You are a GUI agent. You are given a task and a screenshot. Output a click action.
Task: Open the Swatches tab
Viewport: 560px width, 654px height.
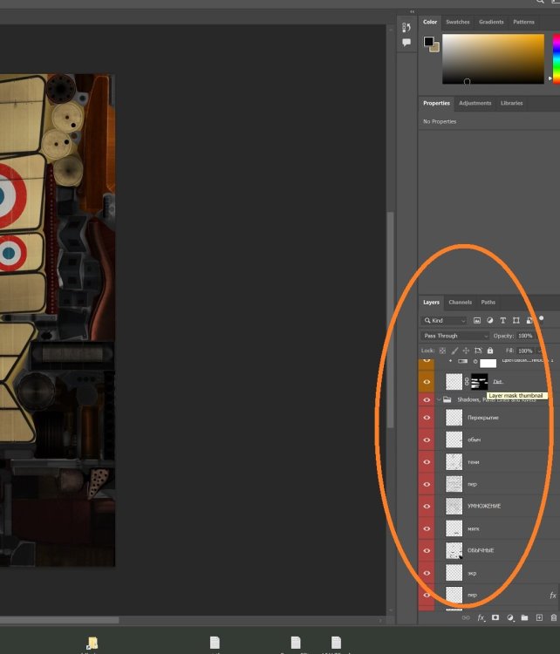(457, 22)
